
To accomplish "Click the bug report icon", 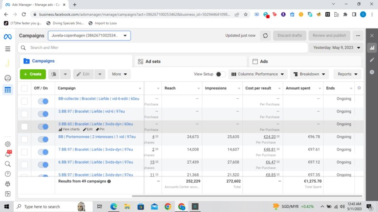I will point(8,184).
